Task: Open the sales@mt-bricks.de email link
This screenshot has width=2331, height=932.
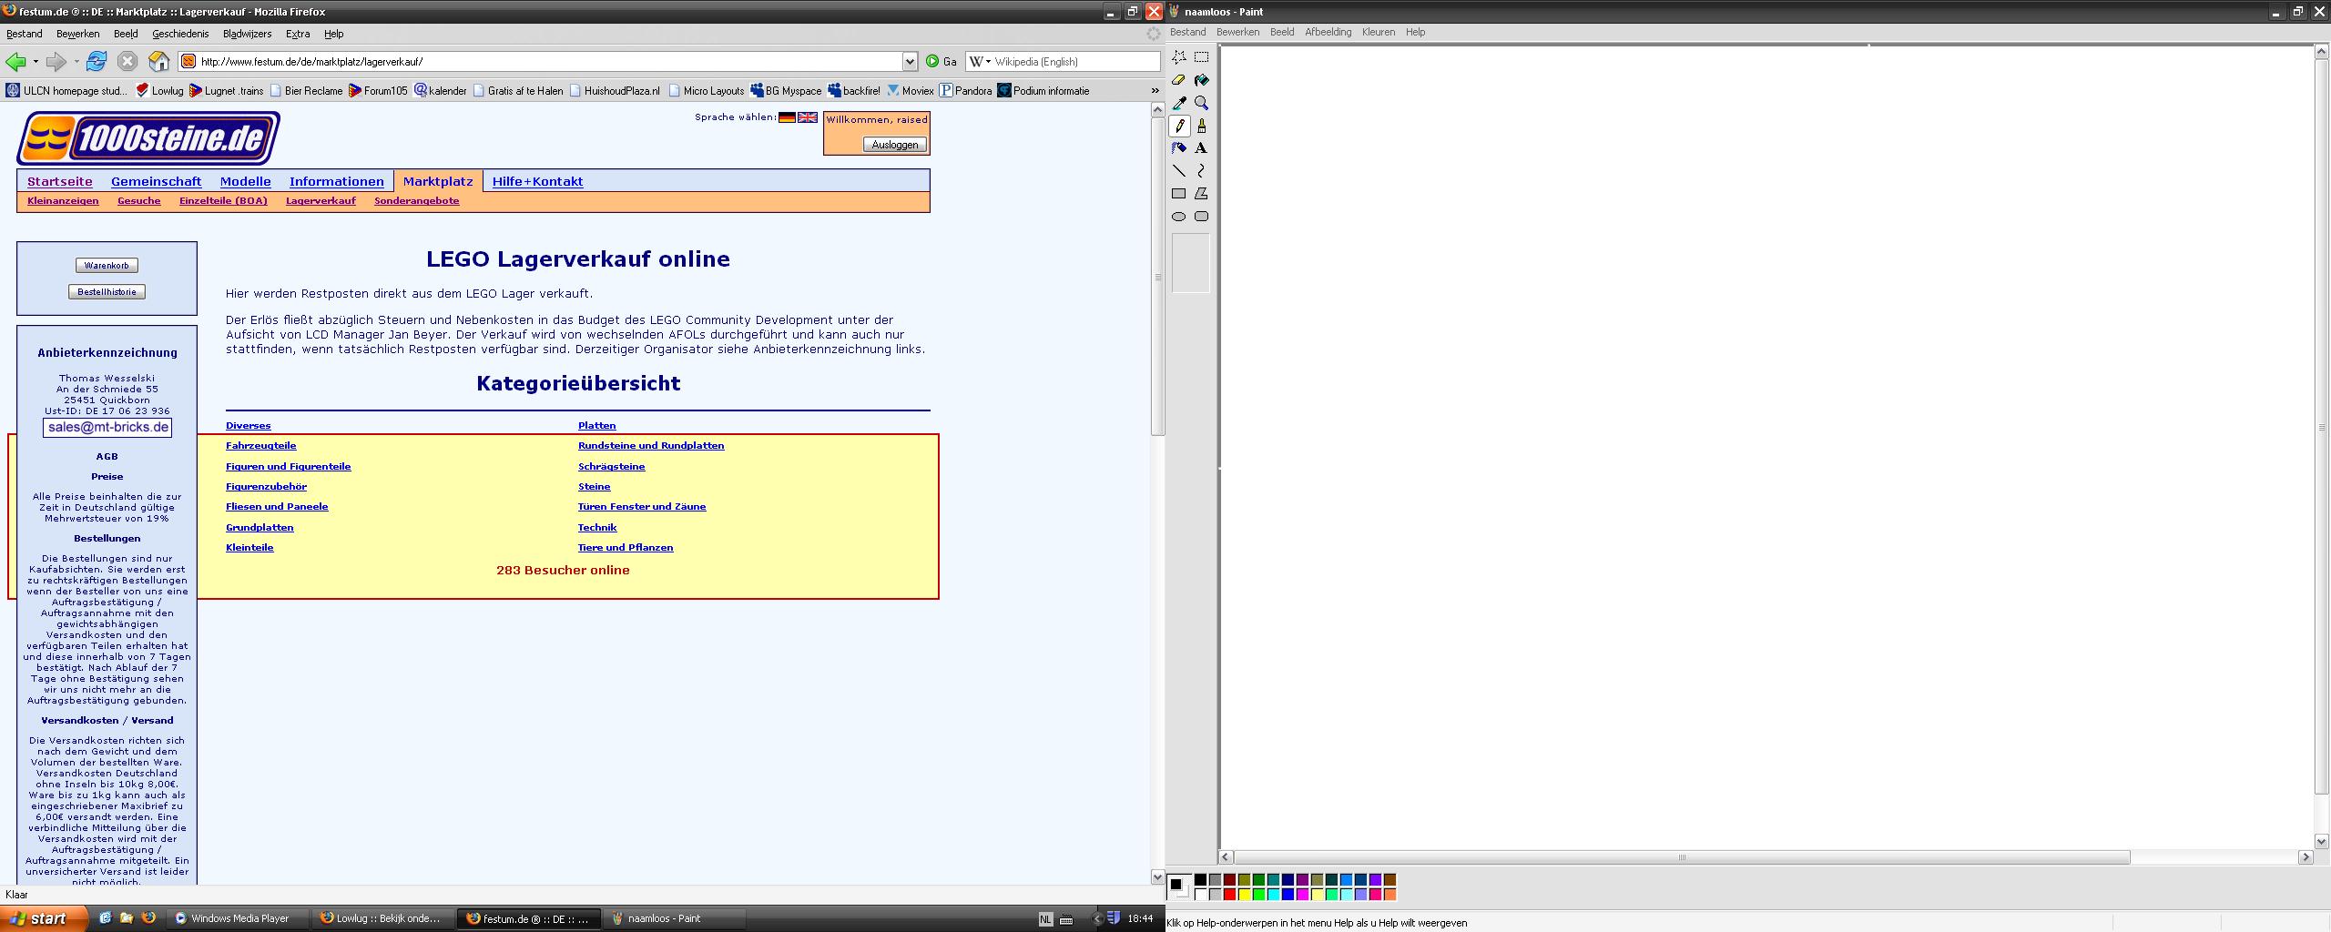Action: pos(107,427)
